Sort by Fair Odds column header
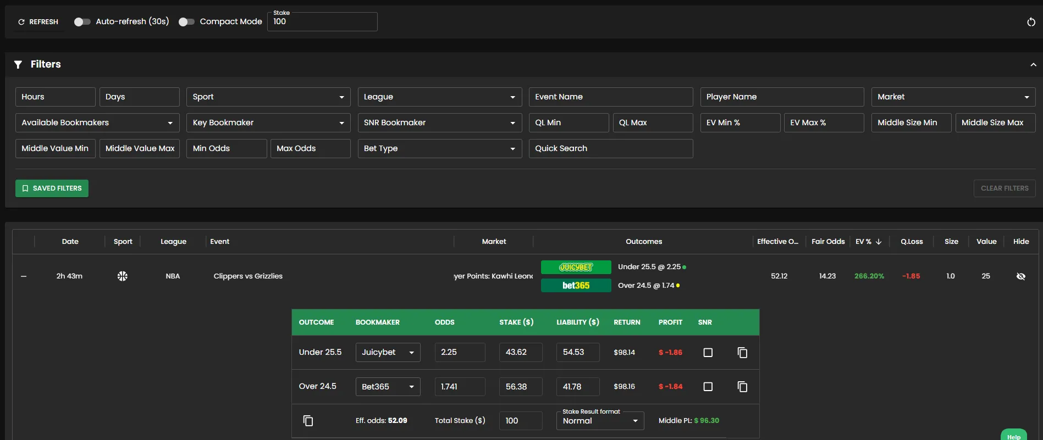 click(828, 242)
